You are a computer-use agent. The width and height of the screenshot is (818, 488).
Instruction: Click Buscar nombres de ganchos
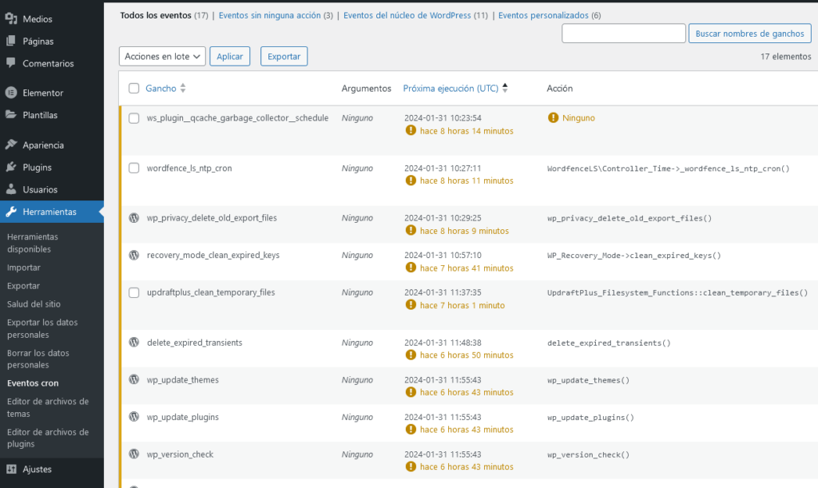coord(749,33)
